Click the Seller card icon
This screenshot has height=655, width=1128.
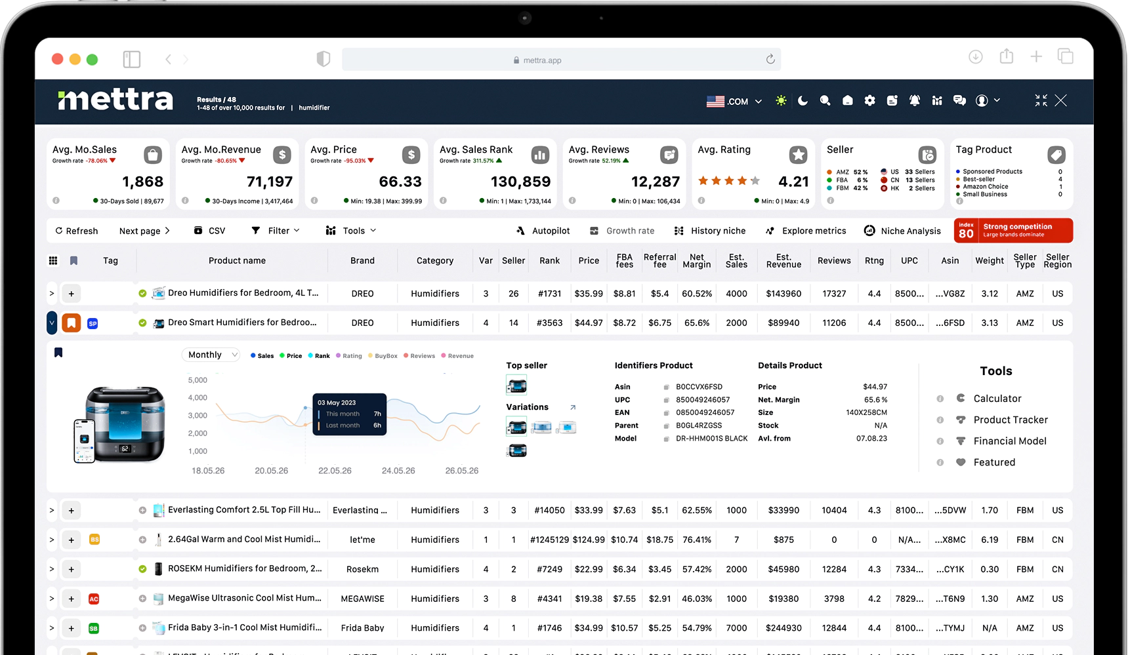coord(928,155)
